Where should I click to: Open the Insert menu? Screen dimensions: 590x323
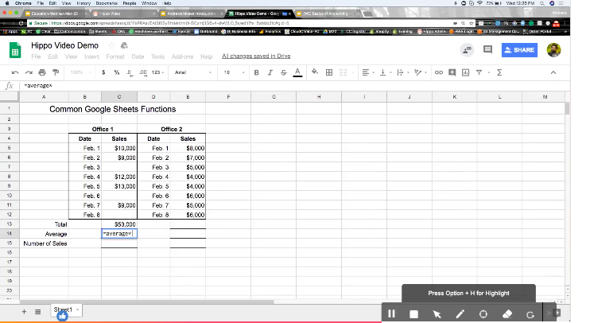coord(91,56)
